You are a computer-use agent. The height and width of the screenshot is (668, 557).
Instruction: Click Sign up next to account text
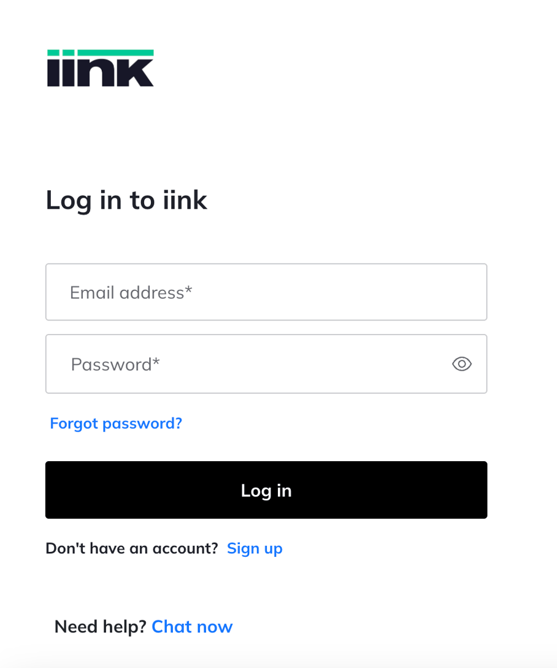[x=255, y=548]
